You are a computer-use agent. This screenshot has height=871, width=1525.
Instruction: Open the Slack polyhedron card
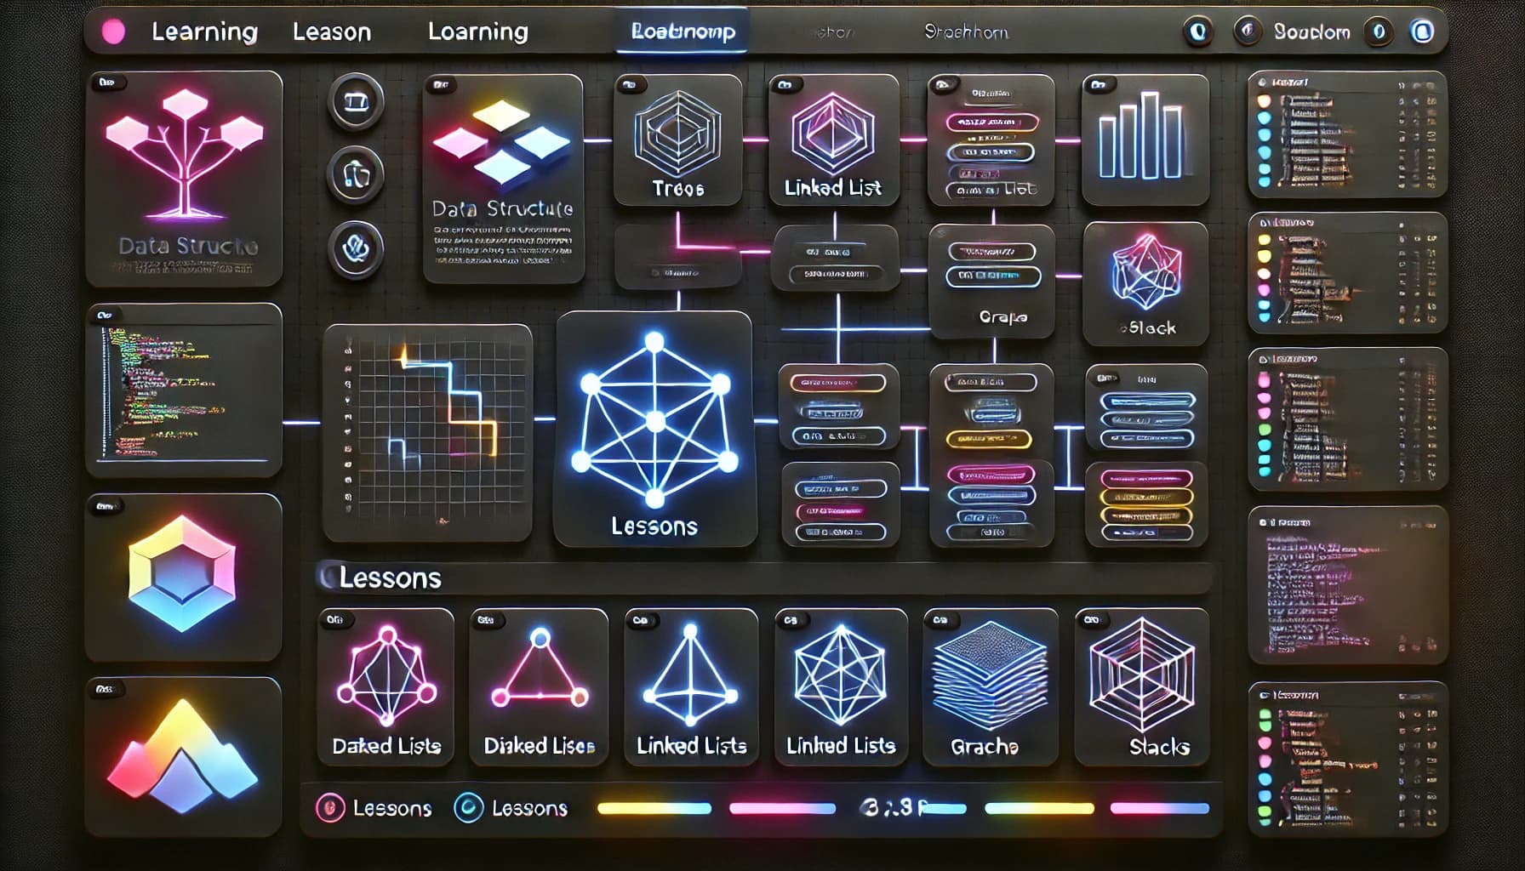click(1145, 284)
